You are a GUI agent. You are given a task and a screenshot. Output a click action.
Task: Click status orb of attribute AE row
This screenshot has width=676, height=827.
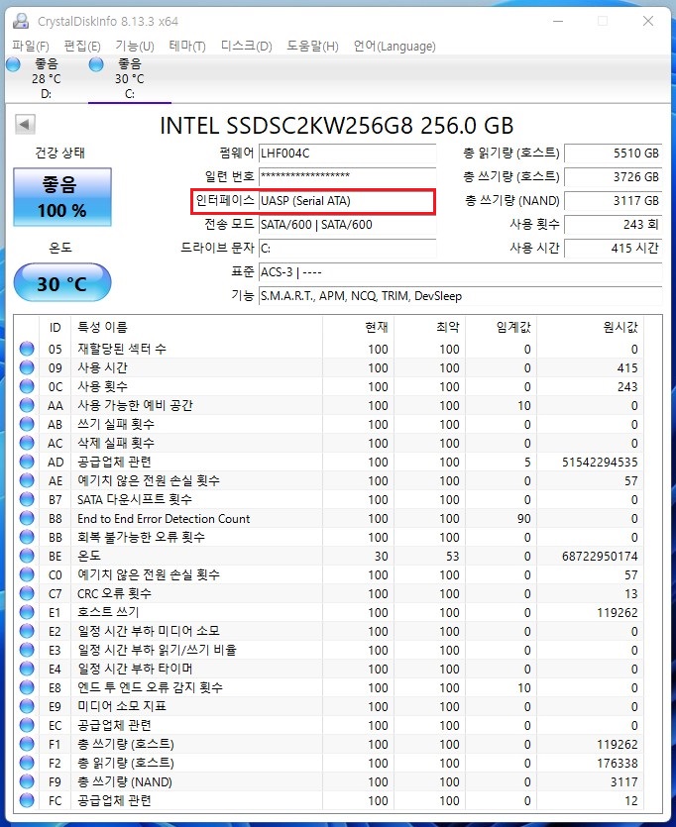coord(27,480)
